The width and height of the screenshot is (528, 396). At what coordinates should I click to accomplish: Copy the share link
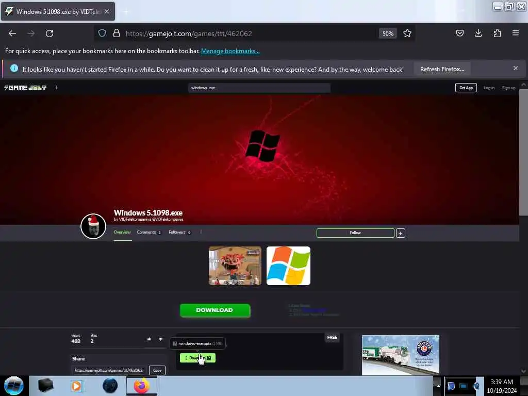(x=157, y=370)
